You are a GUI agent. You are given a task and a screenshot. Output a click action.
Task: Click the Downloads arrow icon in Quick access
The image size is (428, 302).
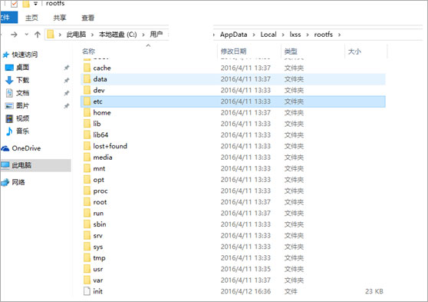(9, 80)
